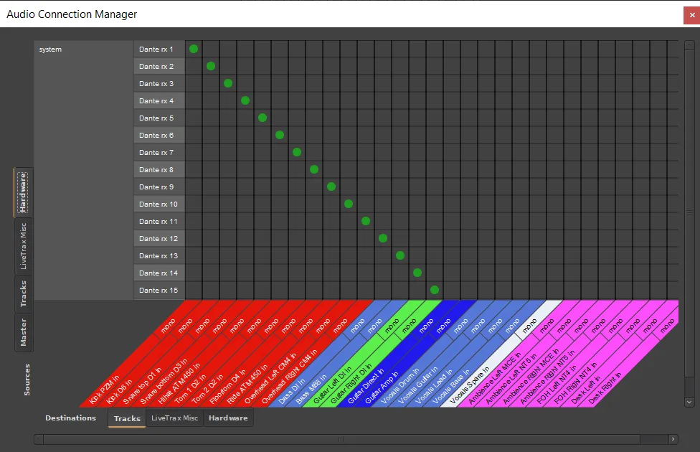Select the Dante rx 5 source row
Screen dimensions: 700x452
pos(159,118)
